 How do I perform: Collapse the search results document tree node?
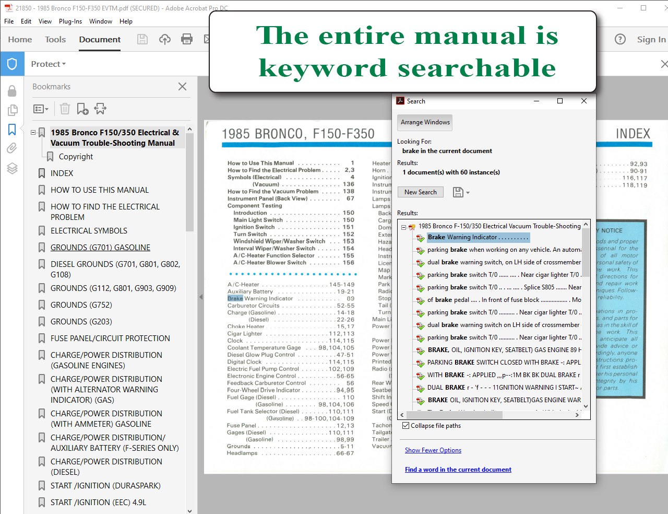(403, 227)
